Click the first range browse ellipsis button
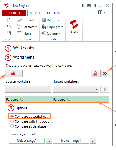Viewport: 116px width, 150px height. point(49,141)
